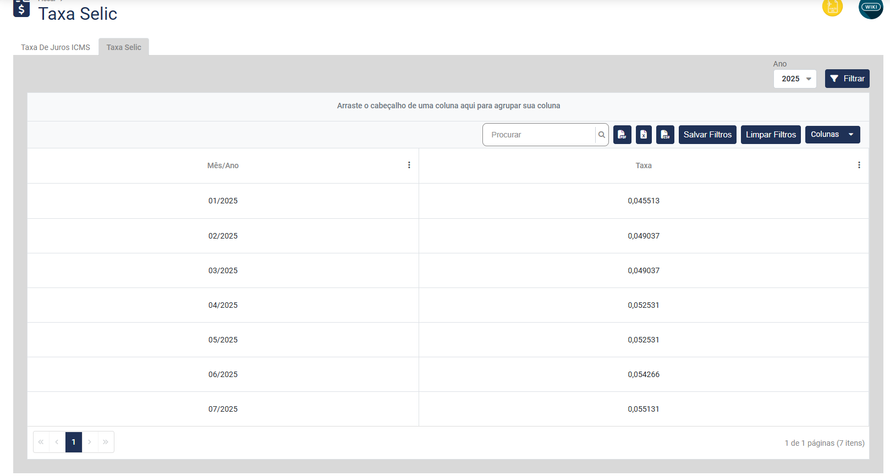Select page 1 in the pagination
This screenshot has height=476, width=890.
click(74, 442)
